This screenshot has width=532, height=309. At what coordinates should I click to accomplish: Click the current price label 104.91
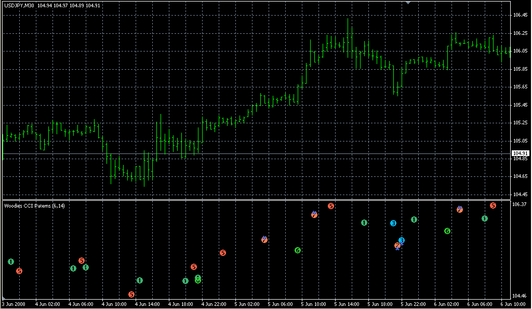(x=520, y=153)
